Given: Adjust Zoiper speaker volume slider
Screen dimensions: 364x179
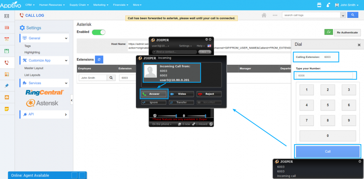Looking at the screenshot, I should click(167, 115).
